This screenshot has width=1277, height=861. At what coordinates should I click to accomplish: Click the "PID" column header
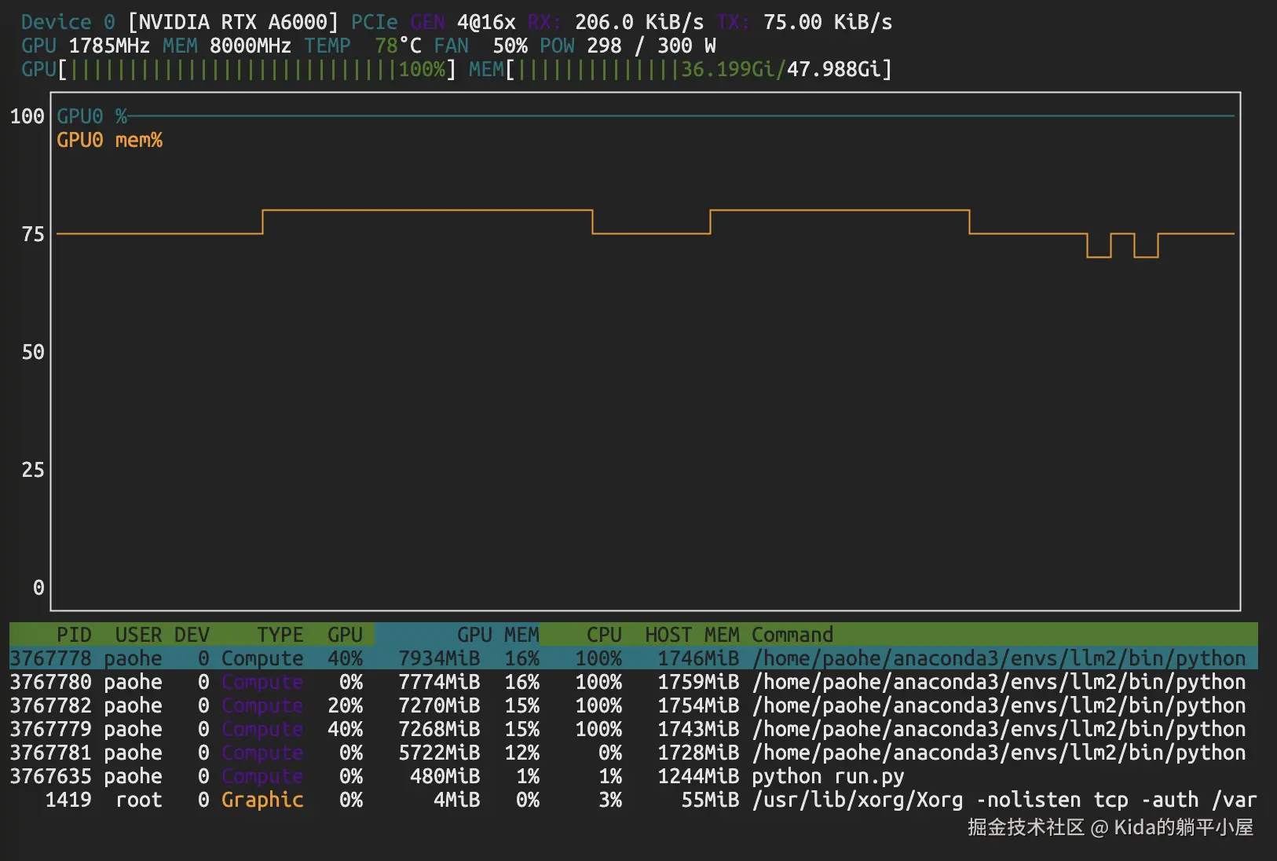tap(74, 635)
